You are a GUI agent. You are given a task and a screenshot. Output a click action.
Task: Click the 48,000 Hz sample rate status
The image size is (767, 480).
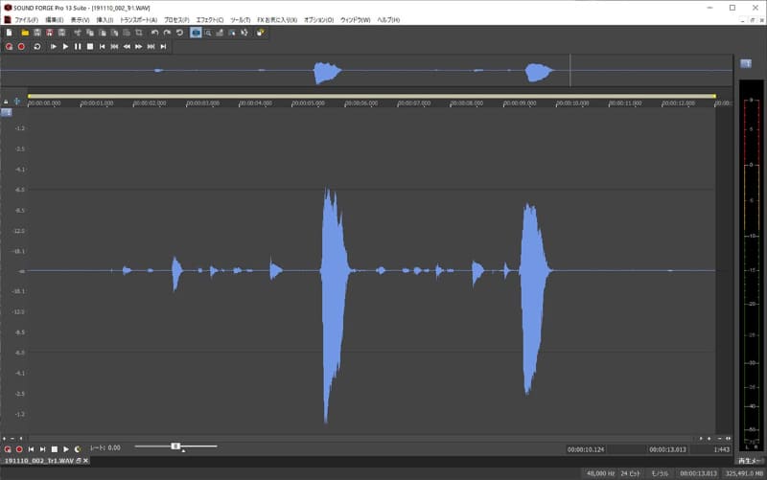pos(601,473)
